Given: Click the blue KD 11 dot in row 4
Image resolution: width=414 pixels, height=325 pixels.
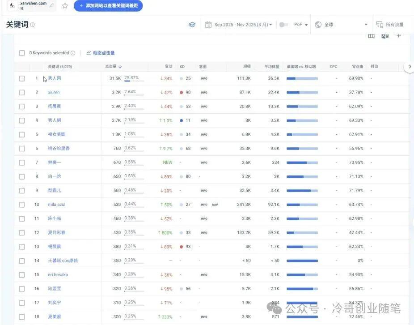Looking at the screenshot, I should tap(182, 120).
